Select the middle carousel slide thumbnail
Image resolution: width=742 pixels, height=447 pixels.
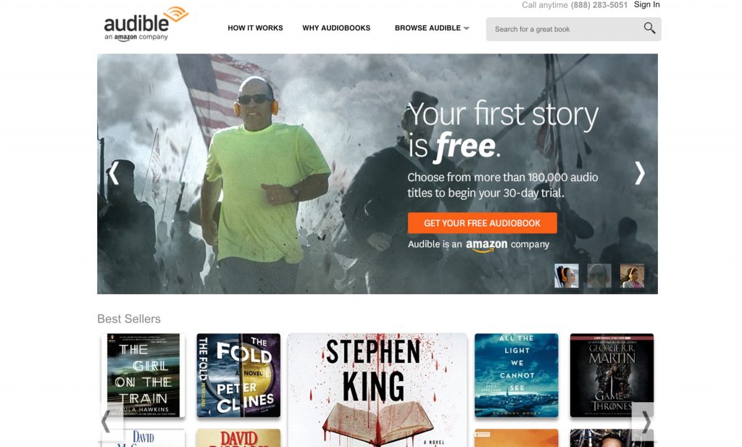point(599,276)
